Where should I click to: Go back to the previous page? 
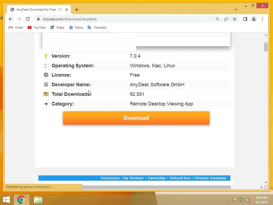point(11,19)
